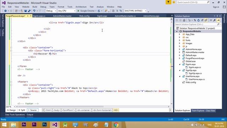Select Web.config in Solution Explorer
227x128 pixels.
coord(191,82)
